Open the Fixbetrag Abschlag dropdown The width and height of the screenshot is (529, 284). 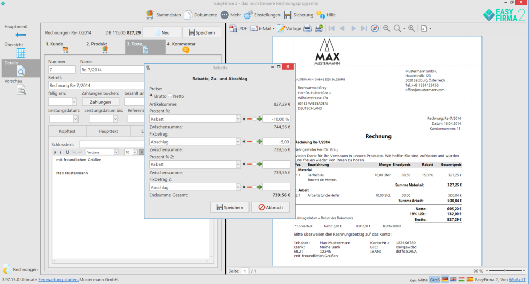pyautogui.click(x=238, y=142)
